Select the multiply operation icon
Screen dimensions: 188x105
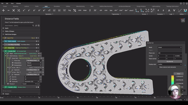[x=14, y=10]
